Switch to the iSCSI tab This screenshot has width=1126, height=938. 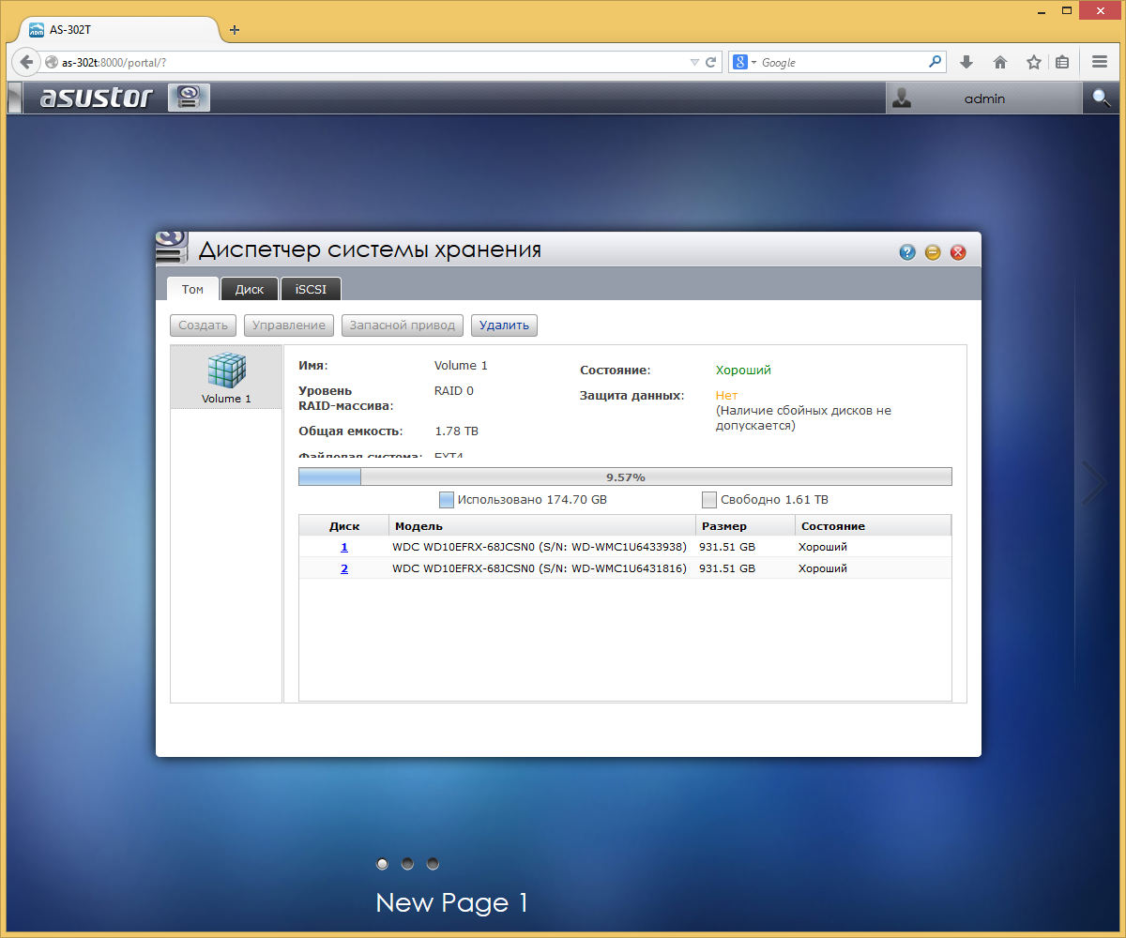click(x=311, y=289)
